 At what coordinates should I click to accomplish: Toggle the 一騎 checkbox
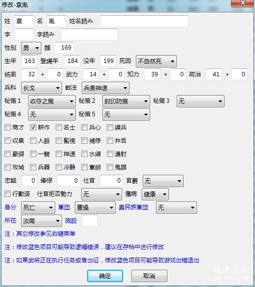pyautogui.click(x=33, y=154)
